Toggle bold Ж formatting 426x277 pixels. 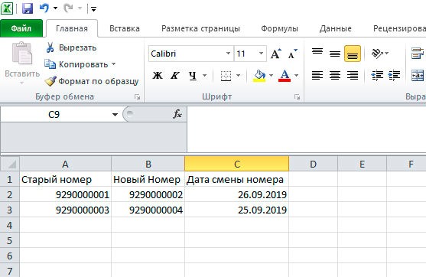158,75
